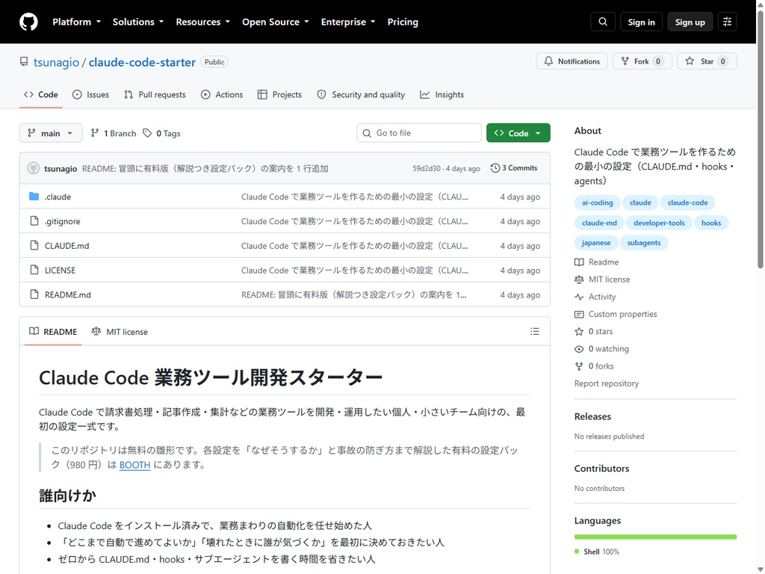Image resolution: width=765 pixels, height=574 pixels.
Task: Click the claude-md topic tag
Action: pos(599,223)
